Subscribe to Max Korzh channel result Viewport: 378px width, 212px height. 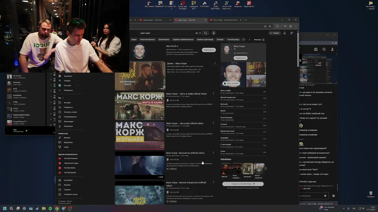[x=209, y=50]
